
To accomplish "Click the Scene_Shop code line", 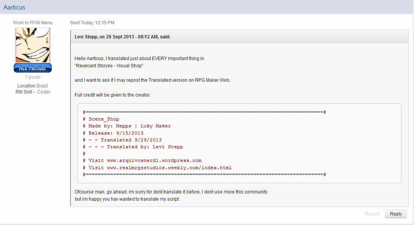I will pyautogui.click(x=101, y=119).
